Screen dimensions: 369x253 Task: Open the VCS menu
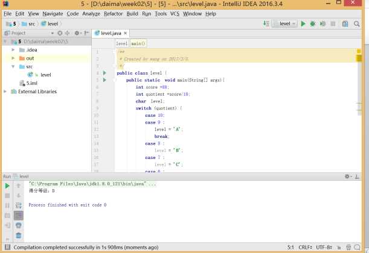coord(175,14)
